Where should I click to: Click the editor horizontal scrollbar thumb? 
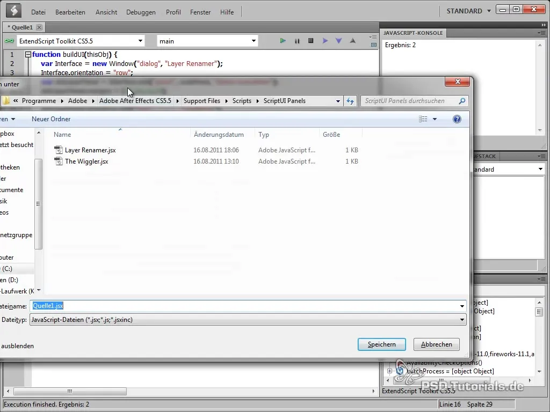tap(70, 391)
